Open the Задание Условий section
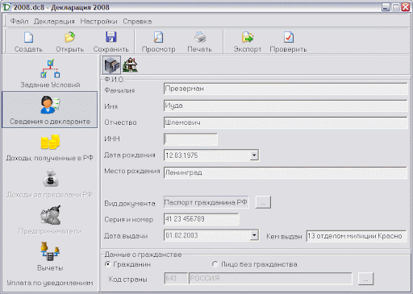Viewport: 413px width, 294px height. tap(50, 73)
